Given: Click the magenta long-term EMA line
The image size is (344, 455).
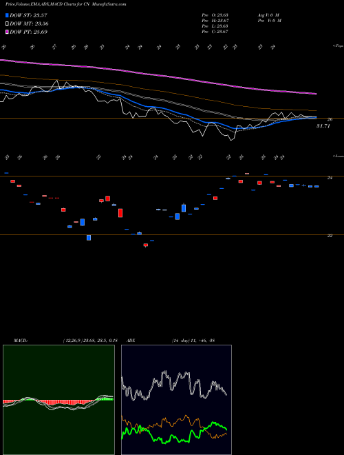Looking at the screenshot, I should tap(158, 75).
